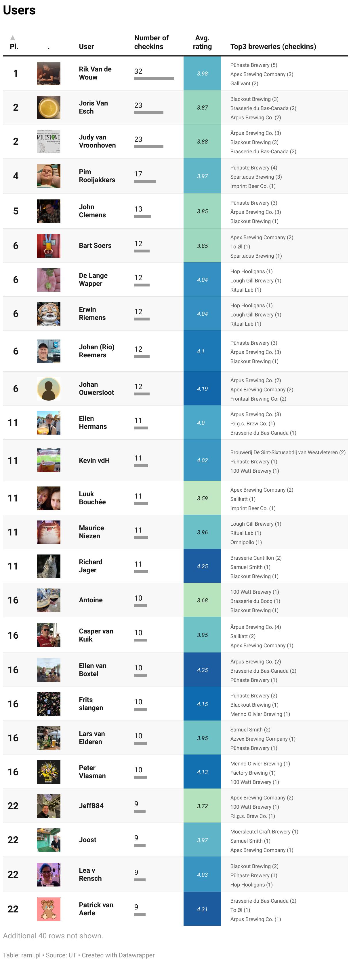Select Patrick van Aerle's teddy bear avatar
This screenshot has height=962, width=351.
pos(49,909)
